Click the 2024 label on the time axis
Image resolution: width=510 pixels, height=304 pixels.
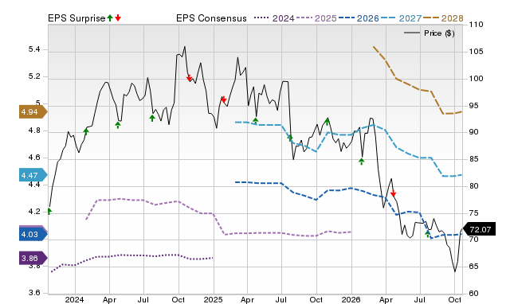(x=74, y=299)
